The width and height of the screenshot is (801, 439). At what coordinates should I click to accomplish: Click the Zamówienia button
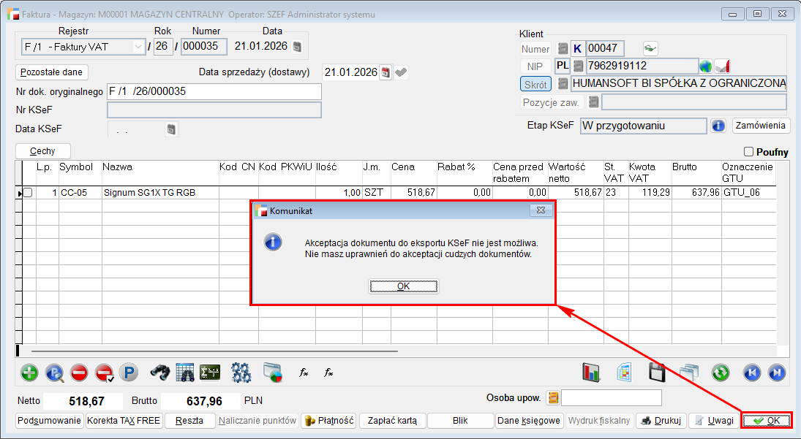click(761, 126)
